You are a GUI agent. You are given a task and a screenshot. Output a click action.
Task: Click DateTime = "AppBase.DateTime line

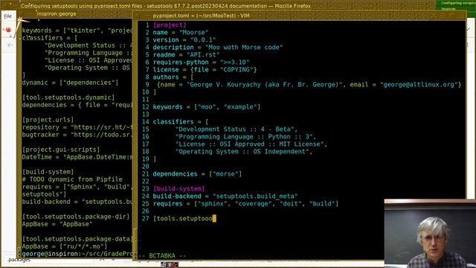point(77,157)
